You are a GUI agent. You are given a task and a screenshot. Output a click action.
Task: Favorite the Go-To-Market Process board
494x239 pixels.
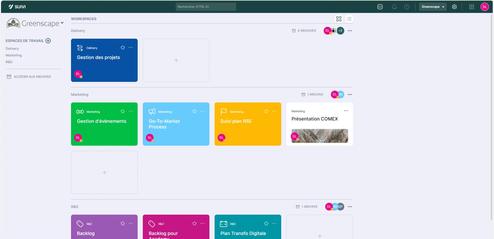point(195,111)
